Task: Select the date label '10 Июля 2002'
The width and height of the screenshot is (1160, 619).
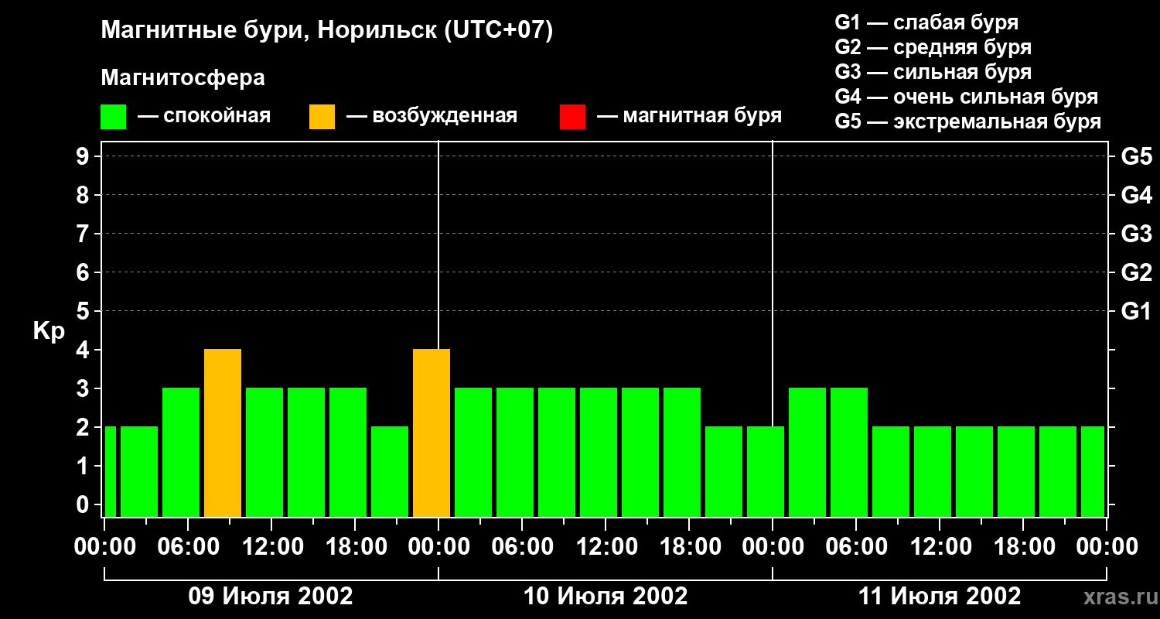Action: click(606, 597)
